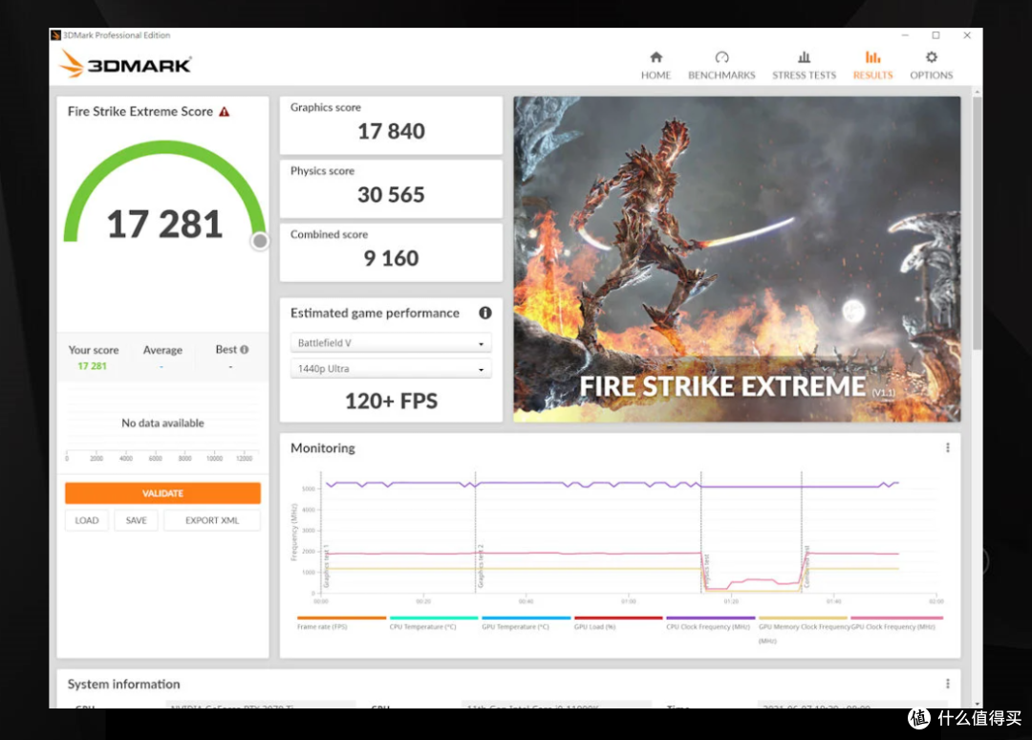Click the Benchmarks gauge icon
The width and height of the screenshot is (1032, 740).
pos(722,57)
